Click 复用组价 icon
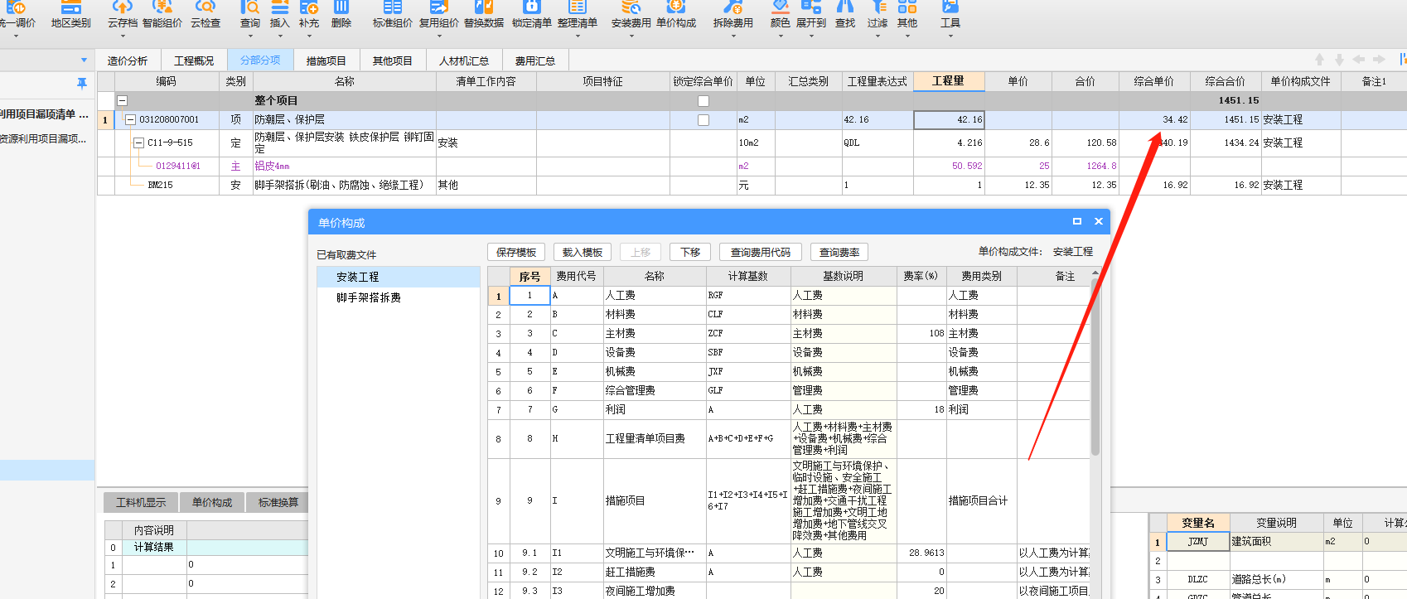The image size is (1407, 599). [439, 8]
